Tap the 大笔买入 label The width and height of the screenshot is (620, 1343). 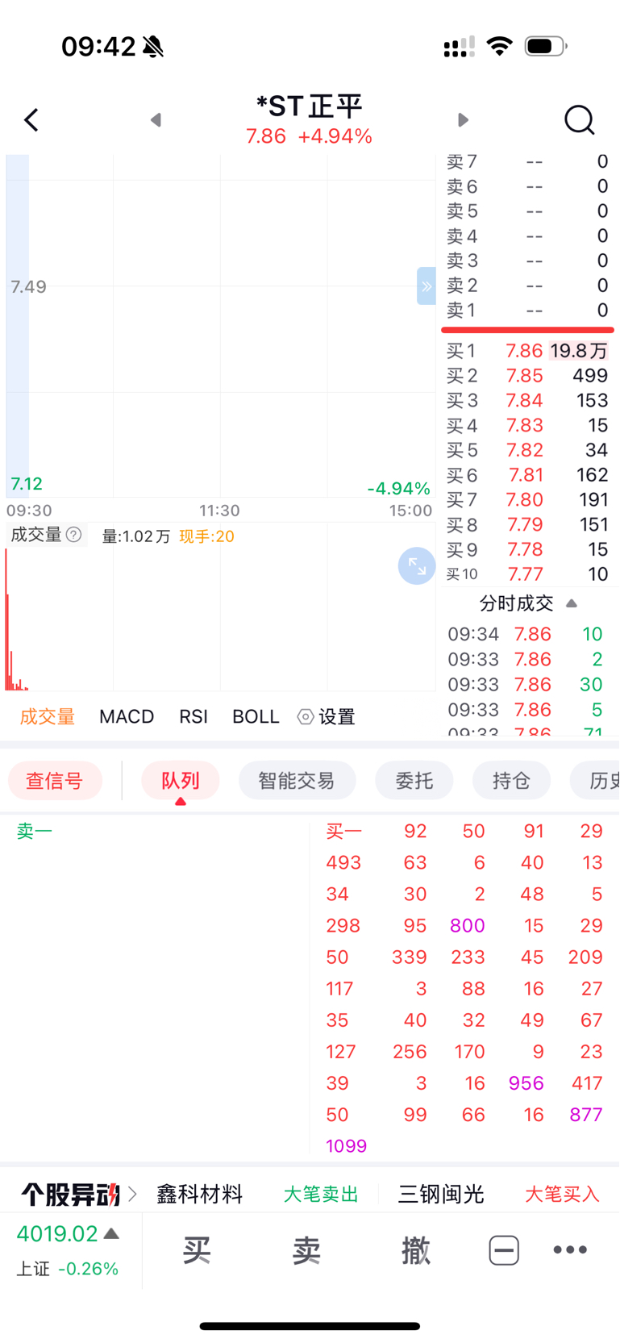click(562, 1194)
